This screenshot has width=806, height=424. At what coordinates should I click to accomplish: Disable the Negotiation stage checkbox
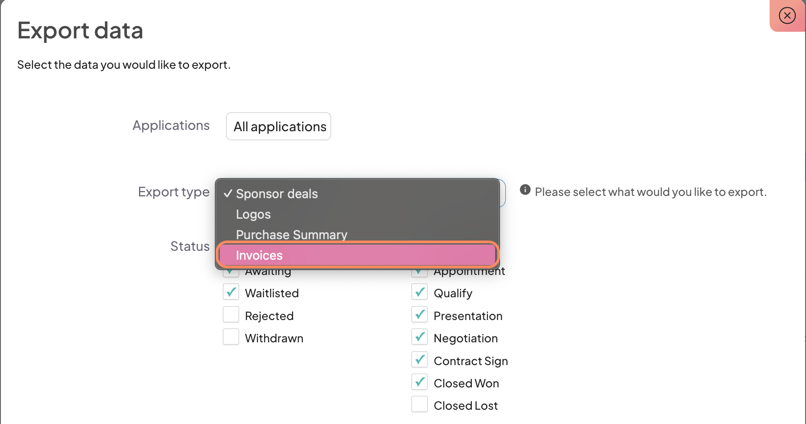pyautogui.click(x=420, y=337)
